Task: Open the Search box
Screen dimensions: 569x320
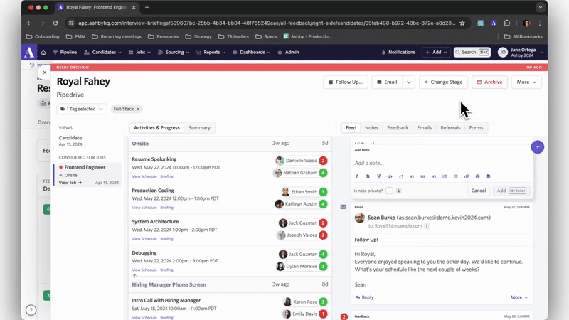Action: [x=472, y=52]
